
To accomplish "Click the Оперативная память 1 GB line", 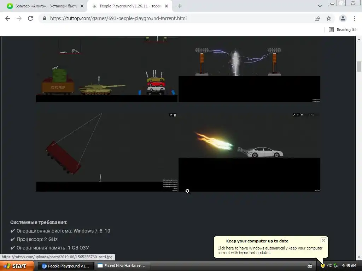I will (x=49, y=248).
